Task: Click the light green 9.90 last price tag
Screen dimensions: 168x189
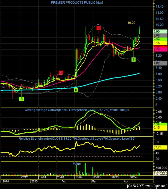Action: 160,31
